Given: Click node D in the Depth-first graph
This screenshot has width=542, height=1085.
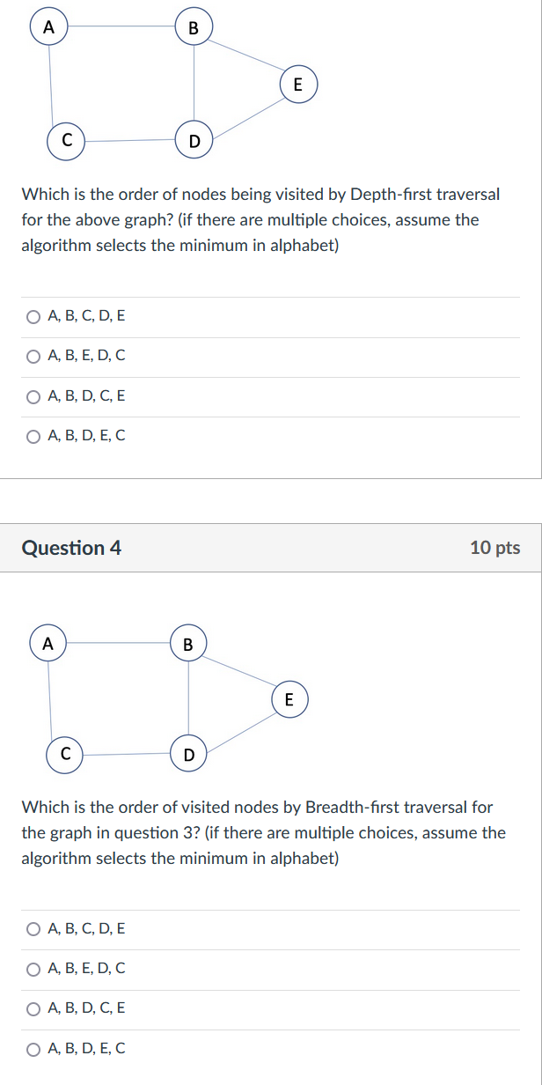Looking at the screenshot, I should point(194,140).
